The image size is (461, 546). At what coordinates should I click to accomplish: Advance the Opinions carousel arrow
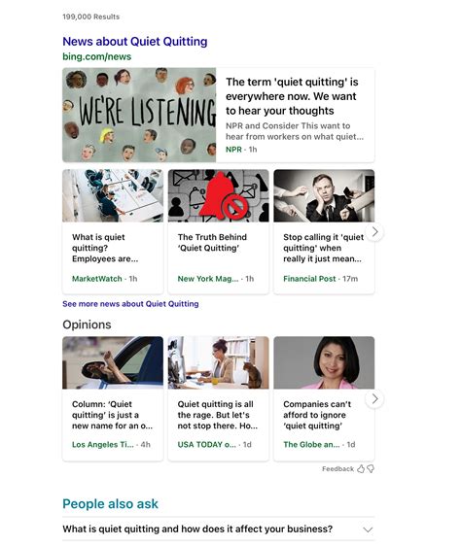(374, 398)
